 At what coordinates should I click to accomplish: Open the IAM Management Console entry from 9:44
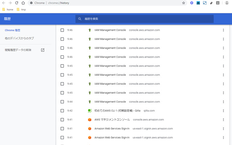tap(110, 101)
